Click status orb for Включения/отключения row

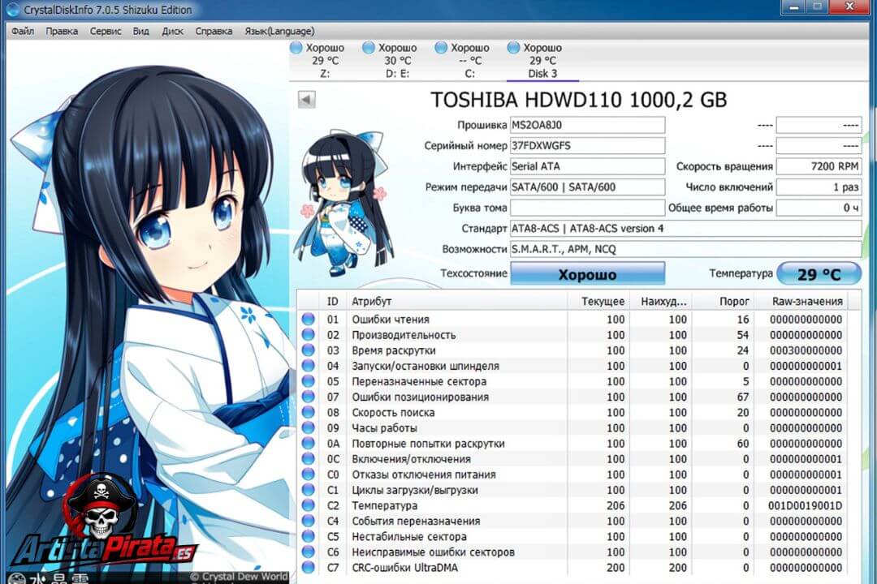tap(309, 459)
